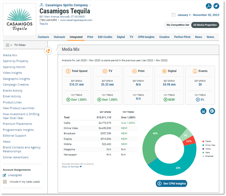View the CPM Insights tab
The width and height of the screenshot is (226, 196).
pos(146,37)
